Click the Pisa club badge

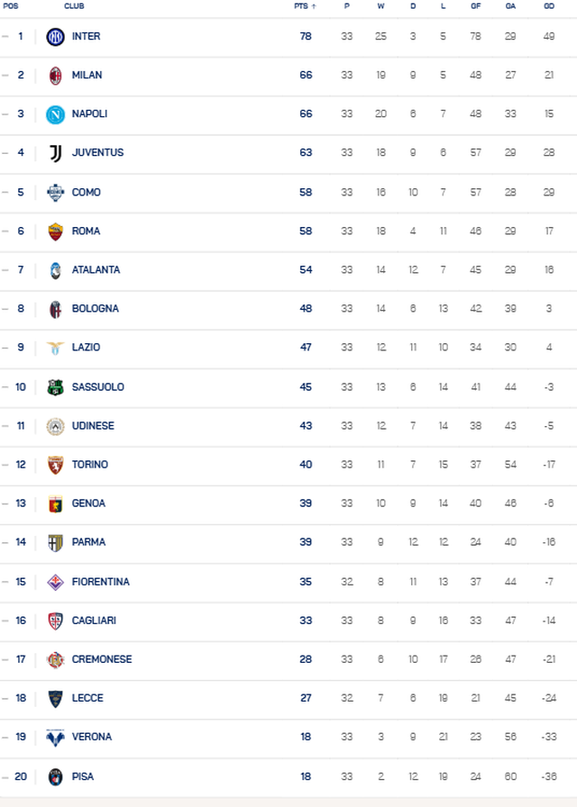tap(56, 775)
